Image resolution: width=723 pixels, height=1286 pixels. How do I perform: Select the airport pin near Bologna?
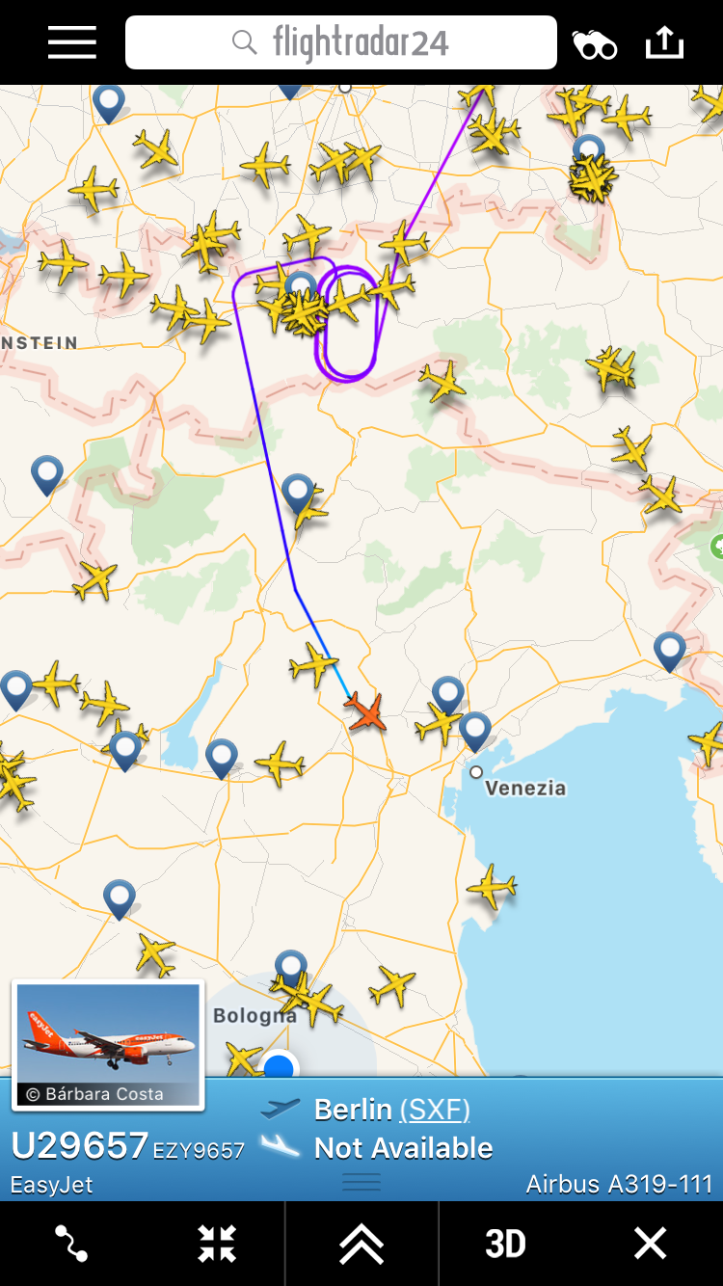(x=290, y=968)
